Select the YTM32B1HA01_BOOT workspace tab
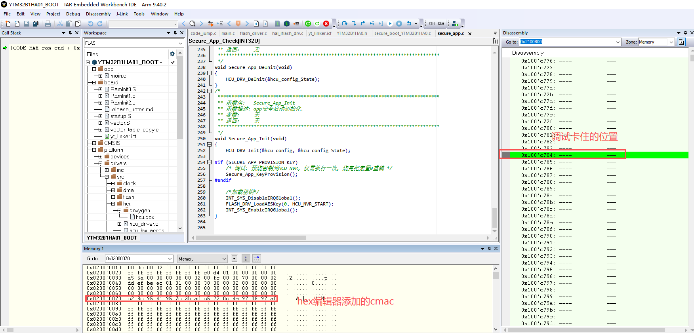The width and height of the screenshot is (694, 333). pos(112,238)
